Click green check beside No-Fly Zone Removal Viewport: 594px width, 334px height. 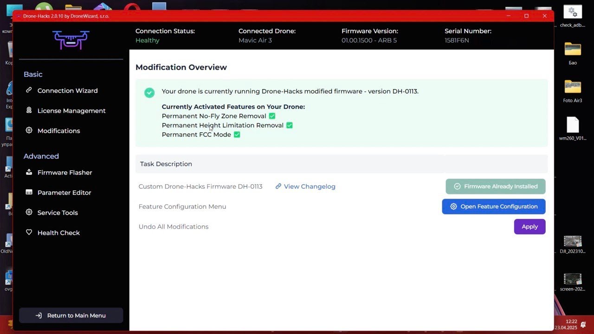[x=272, y=116]
